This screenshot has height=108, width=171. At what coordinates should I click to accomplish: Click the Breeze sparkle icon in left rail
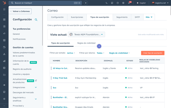point(4,85)
